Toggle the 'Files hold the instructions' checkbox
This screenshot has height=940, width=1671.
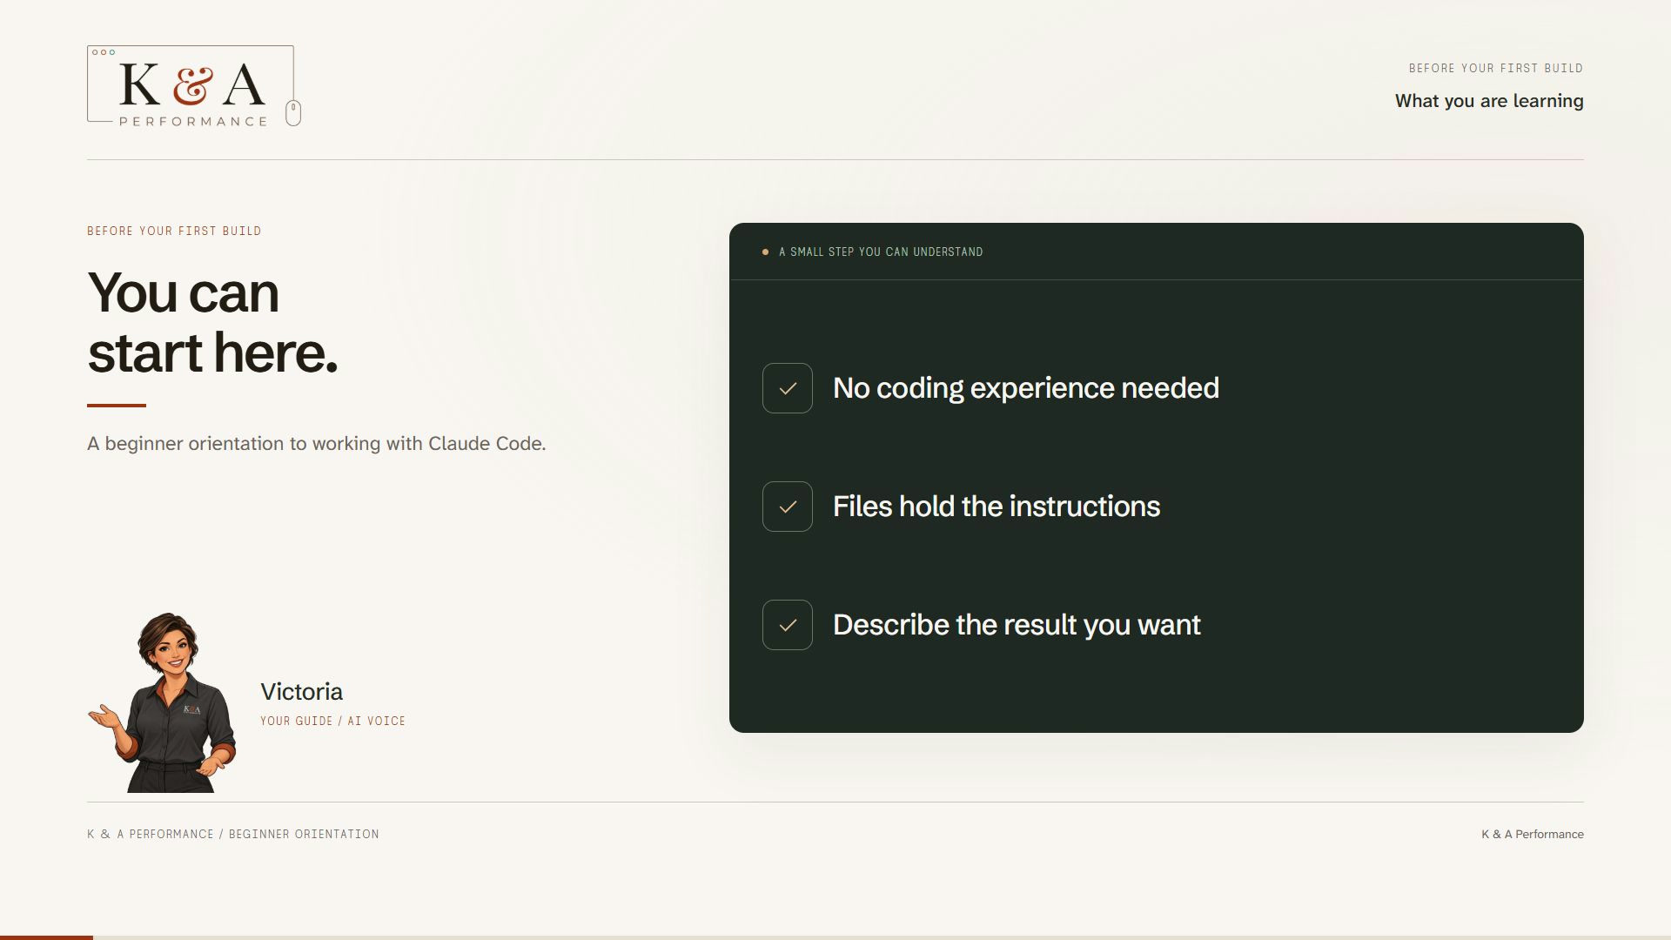(788, 507)
